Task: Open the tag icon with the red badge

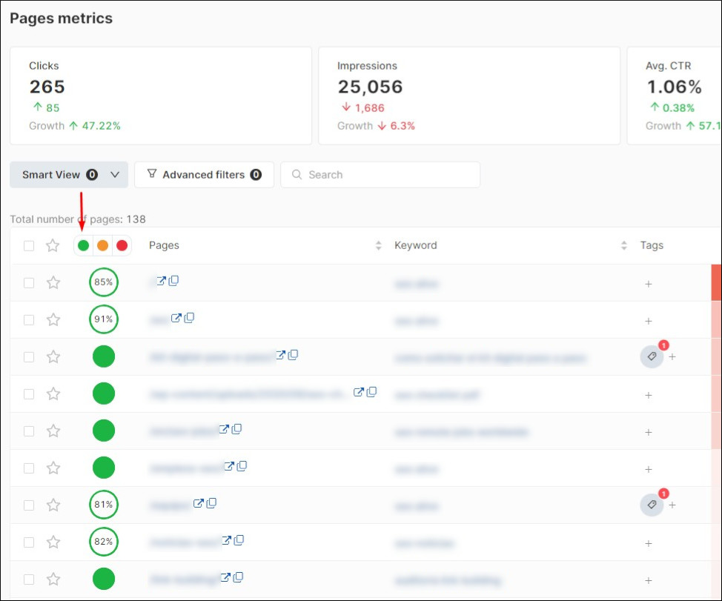Action: 652,356
